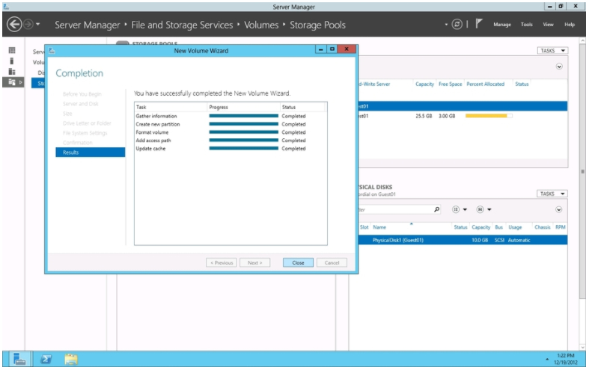Click Add access path progress bar

[243, 141]
